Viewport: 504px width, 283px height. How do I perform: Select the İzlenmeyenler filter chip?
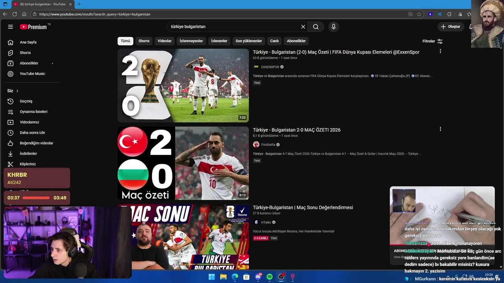point(191,41)
